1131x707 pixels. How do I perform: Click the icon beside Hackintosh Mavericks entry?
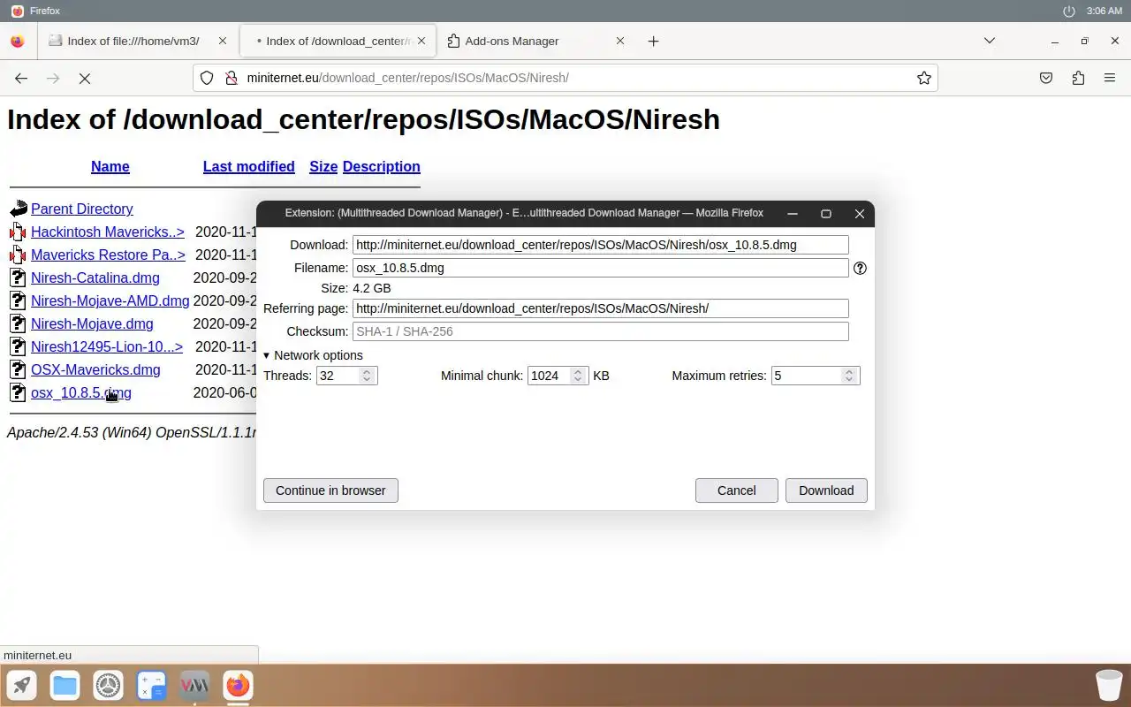click(19, 232)
